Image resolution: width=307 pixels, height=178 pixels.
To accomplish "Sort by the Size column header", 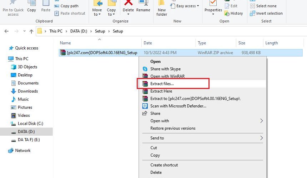I will 242,43.
